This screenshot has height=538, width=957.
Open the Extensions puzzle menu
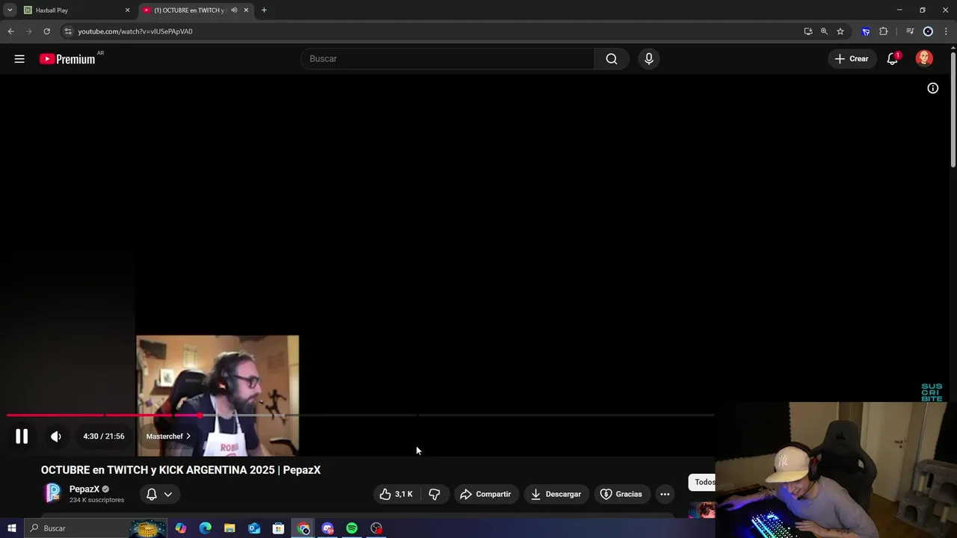(884, 31)
